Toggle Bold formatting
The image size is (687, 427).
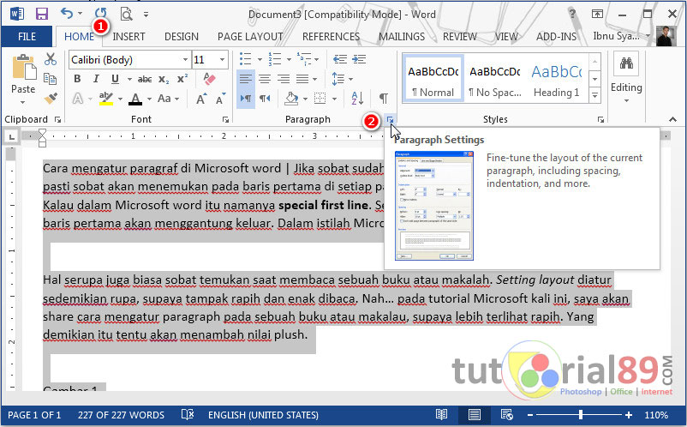[78, 79]
